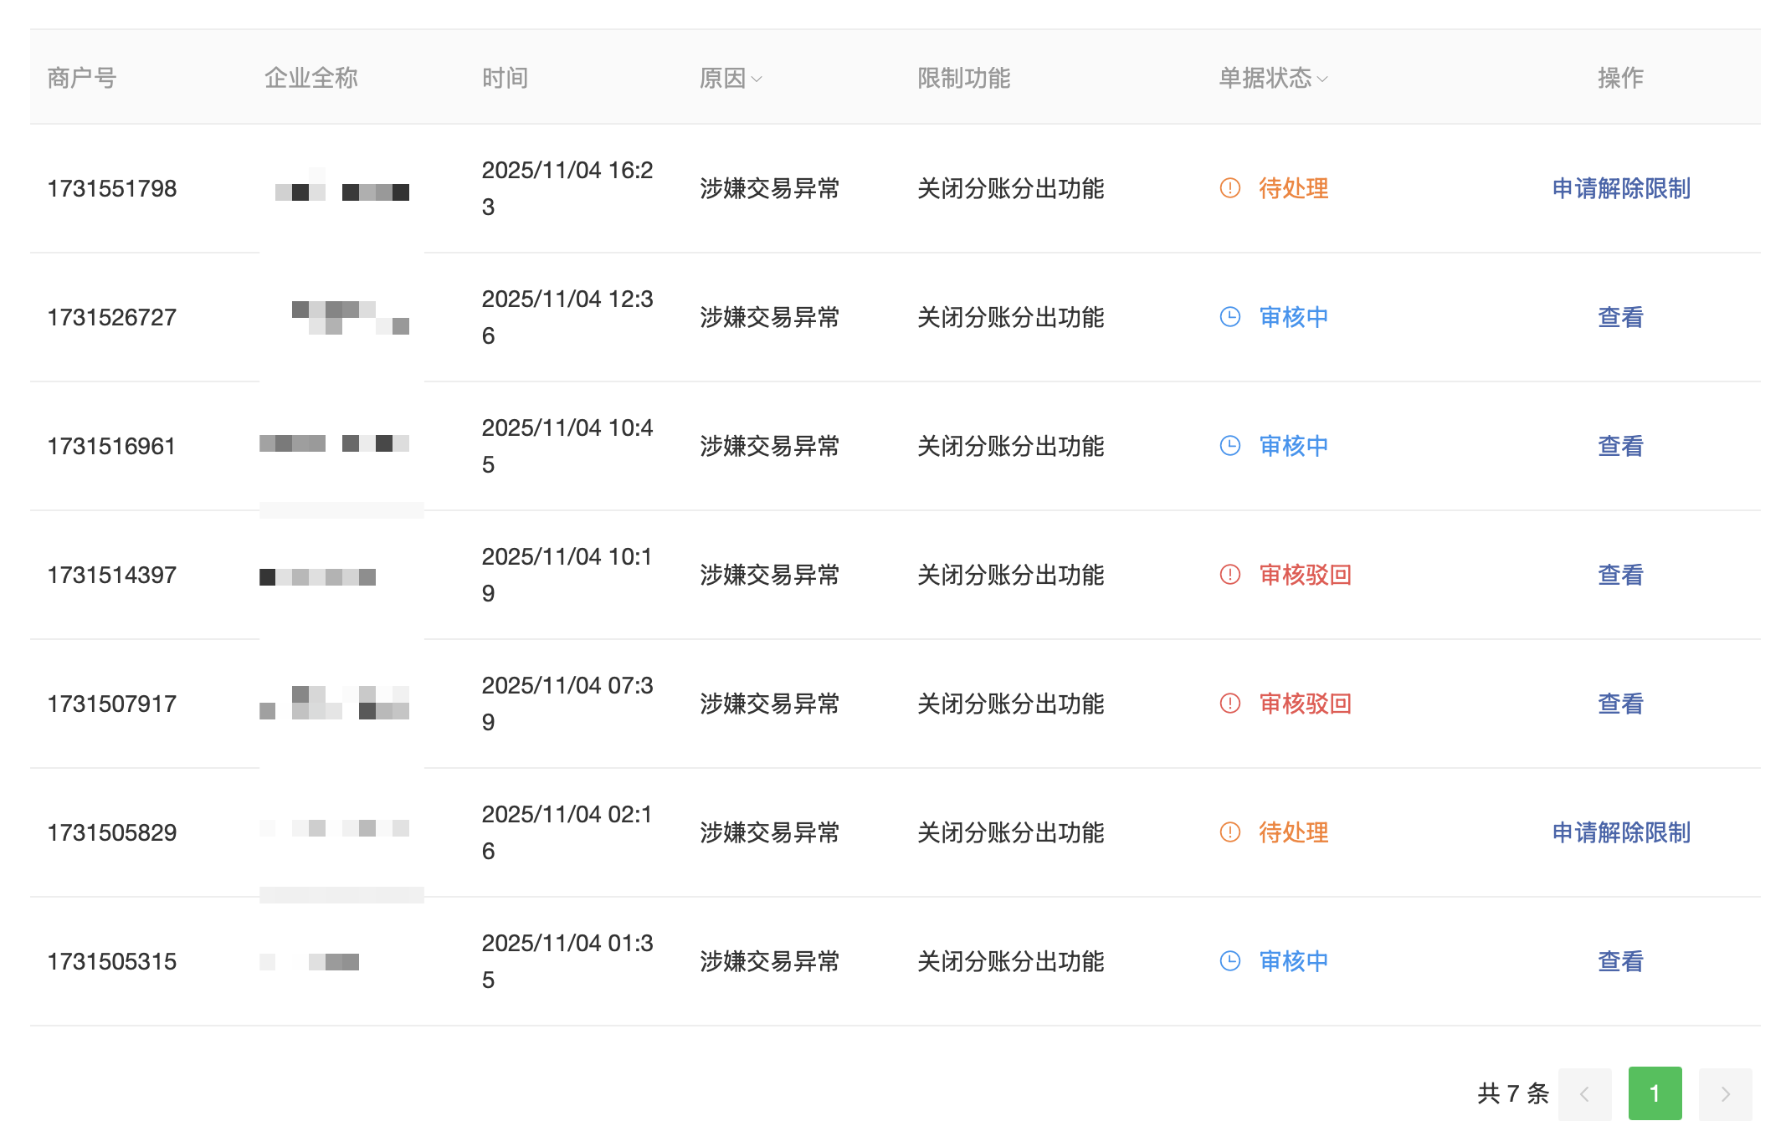Click the pending status icon for merchant 1731551798
Screen dimensions: 1791x1121
[1229, 188]
